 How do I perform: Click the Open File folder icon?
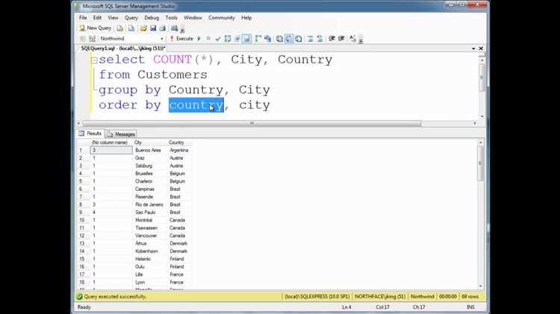point(143,28)
